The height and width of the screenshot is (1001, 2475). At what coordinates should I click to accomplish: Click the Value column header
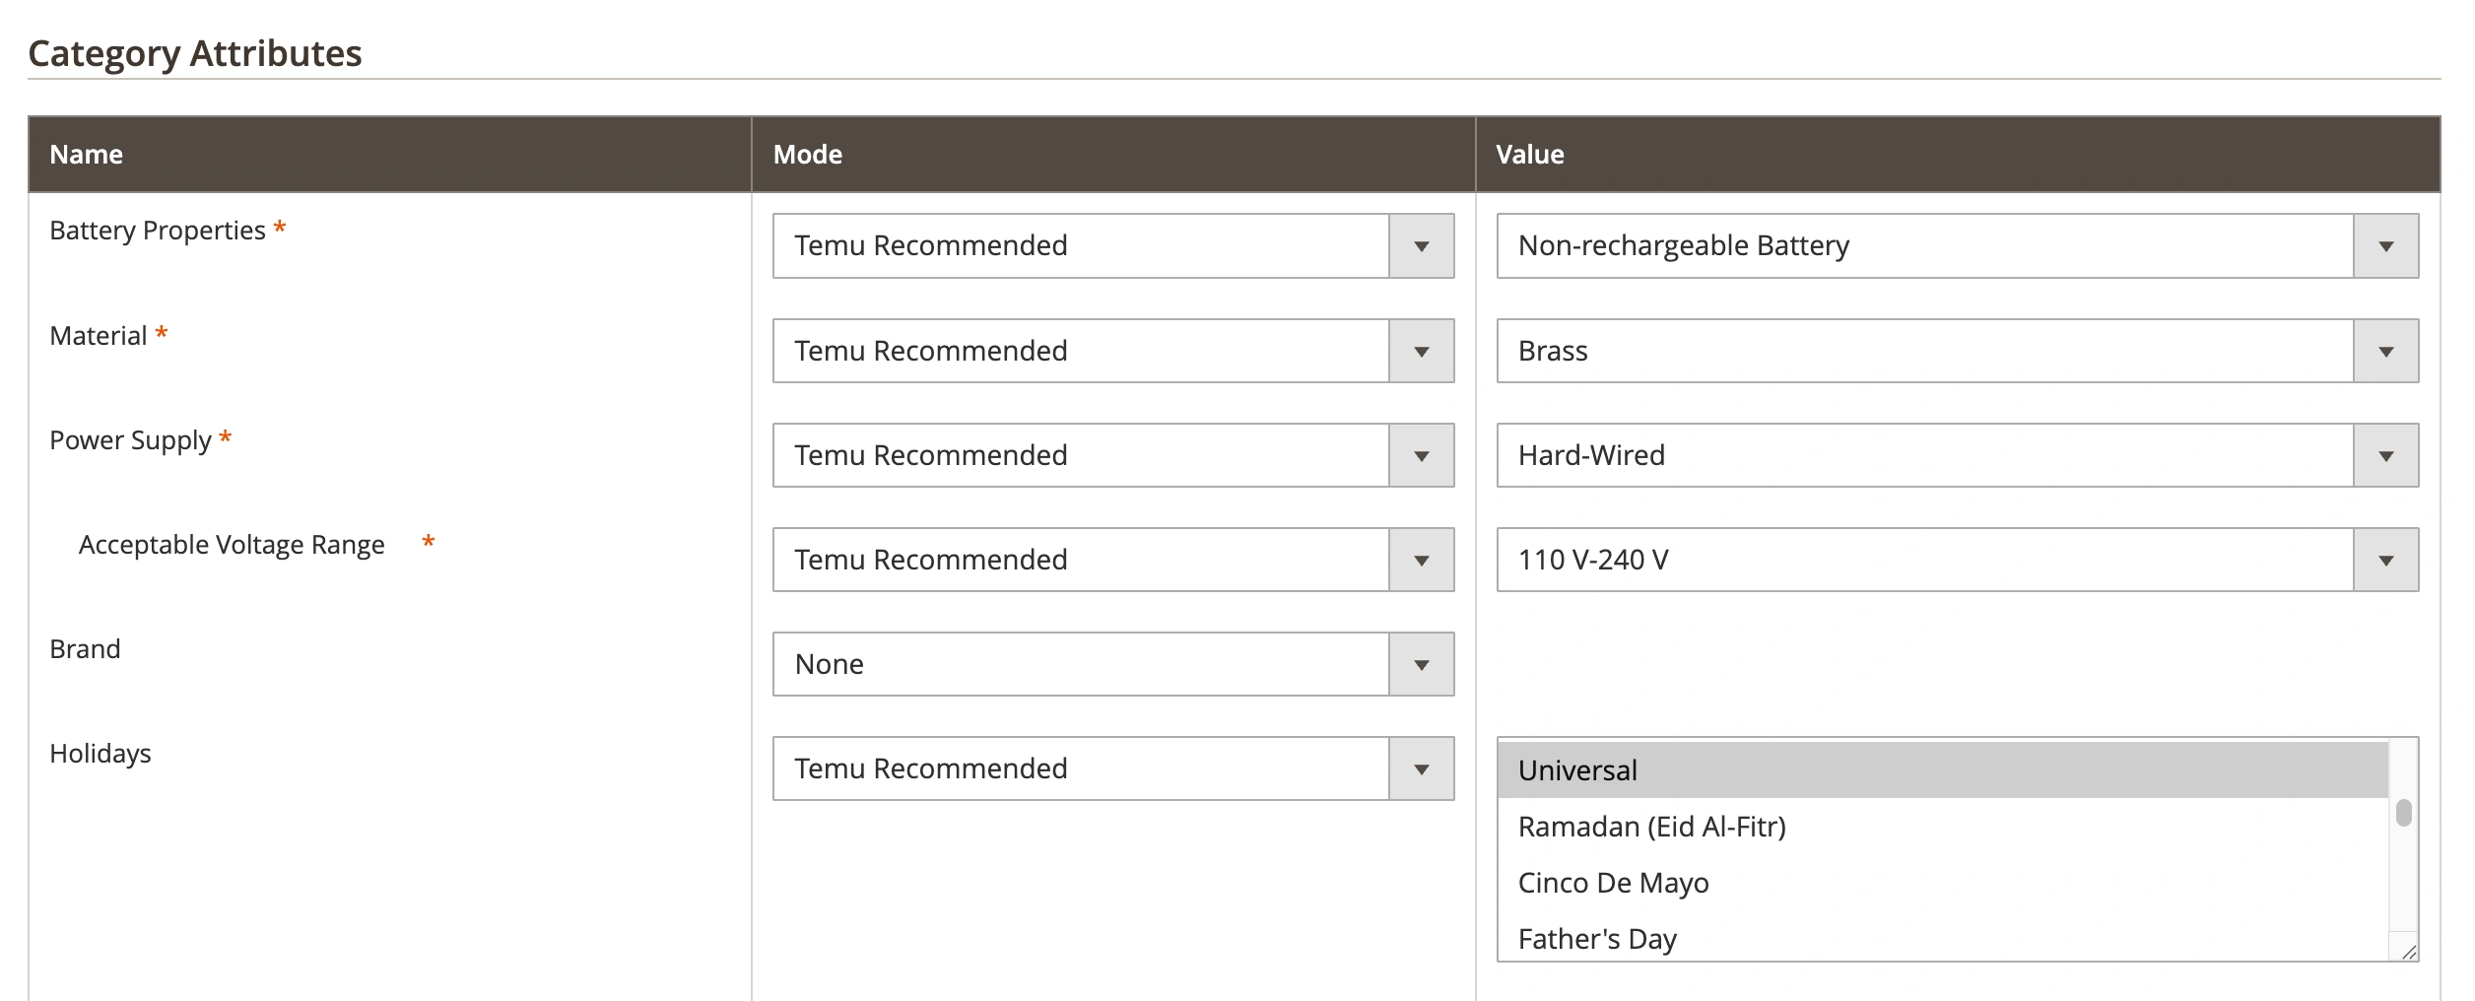tap(1529, 155)
